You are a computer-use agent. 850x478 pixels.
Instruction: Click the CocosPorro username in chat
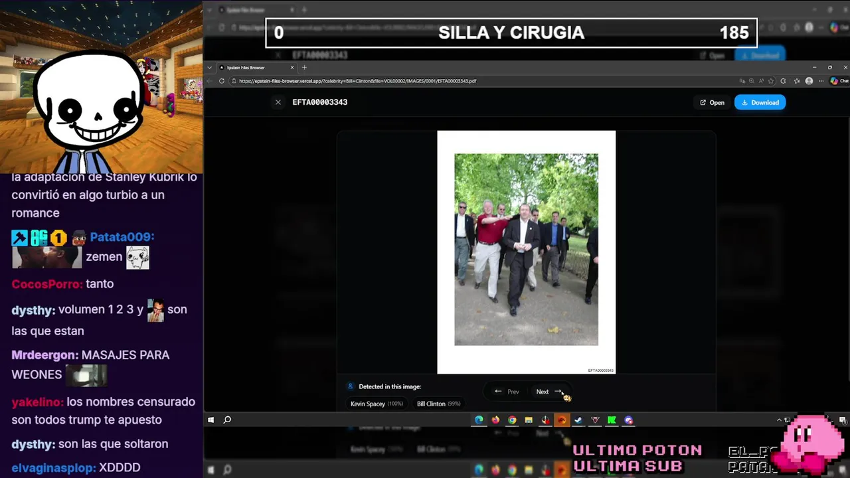point(47,283)
